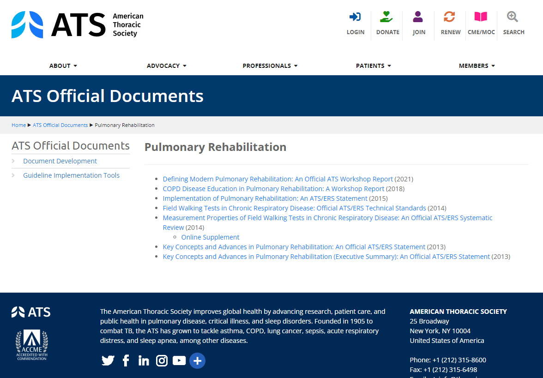Expand the Members dropdown menu
The height and width of the screenshot is (378, 543).
click(x=477, y=66)
